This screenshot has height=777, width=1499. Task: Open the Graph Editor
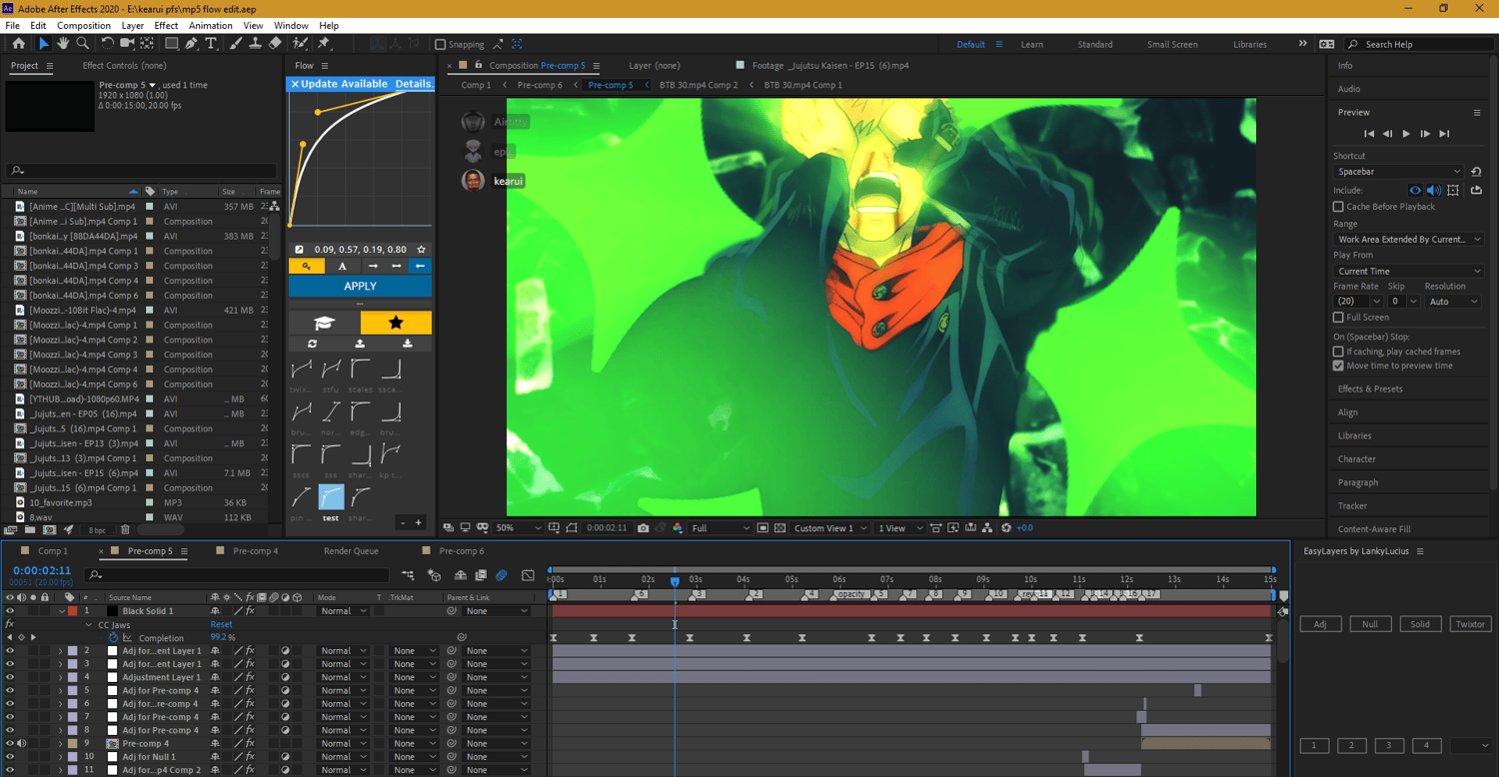coord(527,575)
